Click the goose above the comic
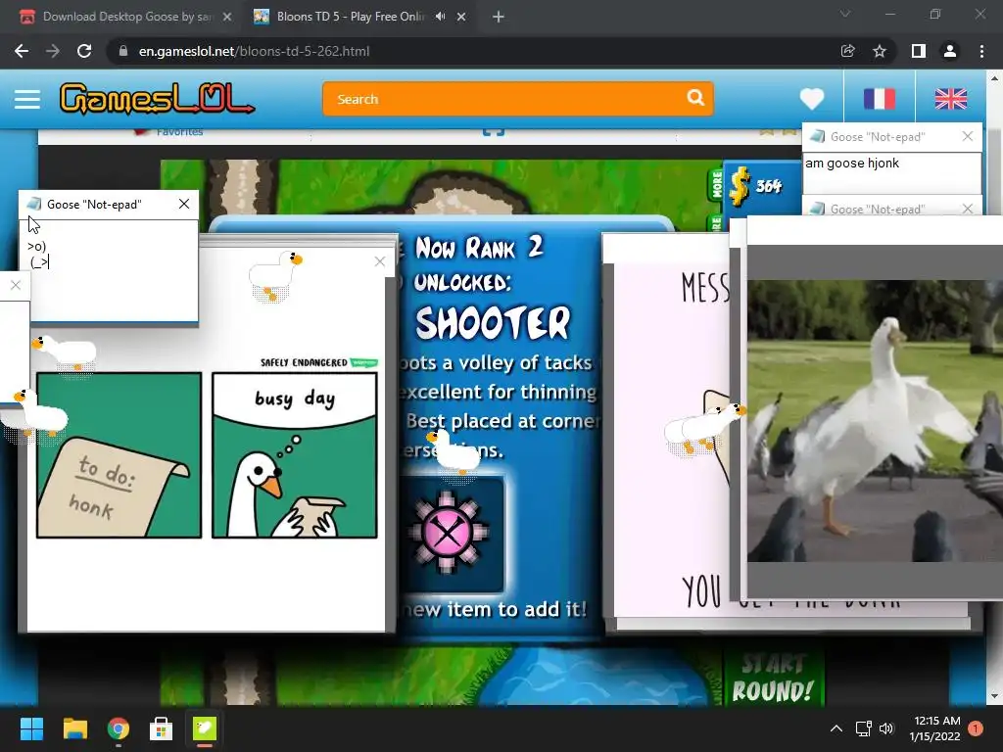This screenshot has width=1003, height=752. (x=275, y=275)
